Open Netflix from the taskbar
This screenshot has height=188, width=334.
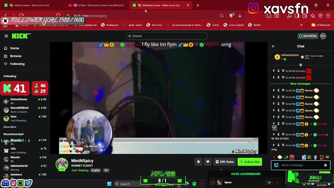(x=202, y=184)
